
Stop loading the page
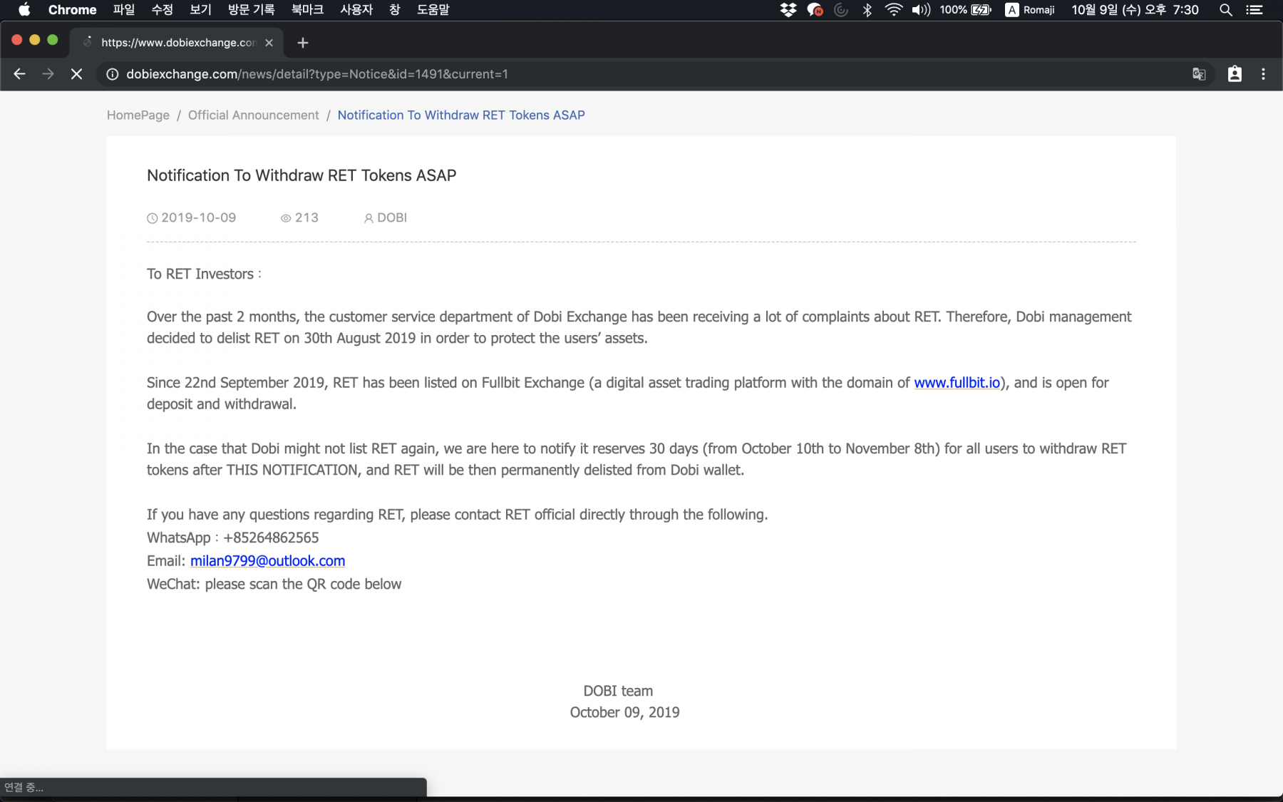pyautogui.click(x=76, y=74)
